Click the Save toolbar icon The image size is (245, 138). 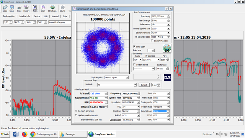tap(12, 8)
